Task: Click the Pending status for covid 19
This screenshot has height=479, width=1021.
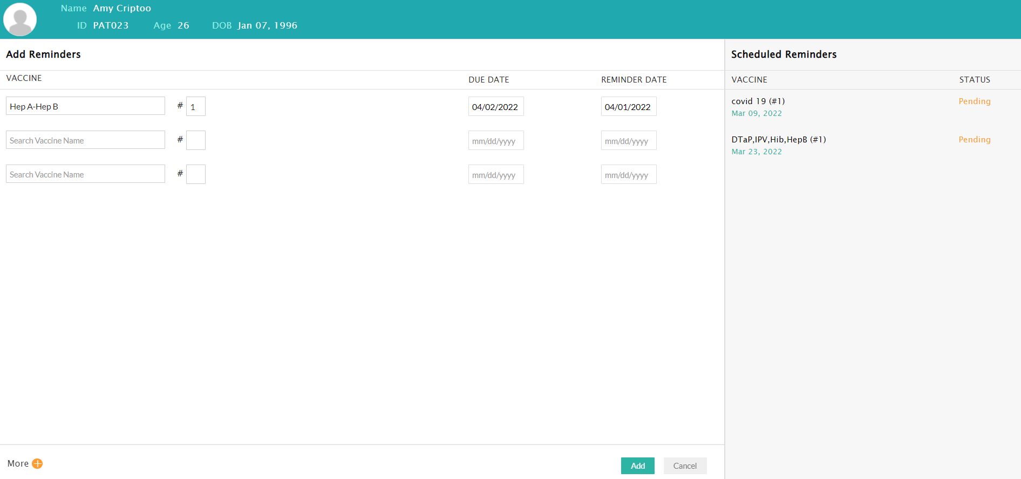Action: (x=974, y=101)
